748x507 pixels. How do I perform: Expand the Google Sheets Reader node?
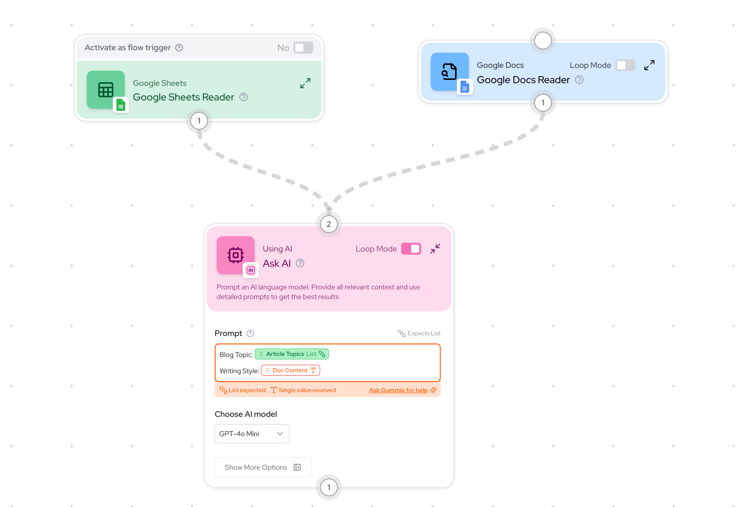coord(305,83)
